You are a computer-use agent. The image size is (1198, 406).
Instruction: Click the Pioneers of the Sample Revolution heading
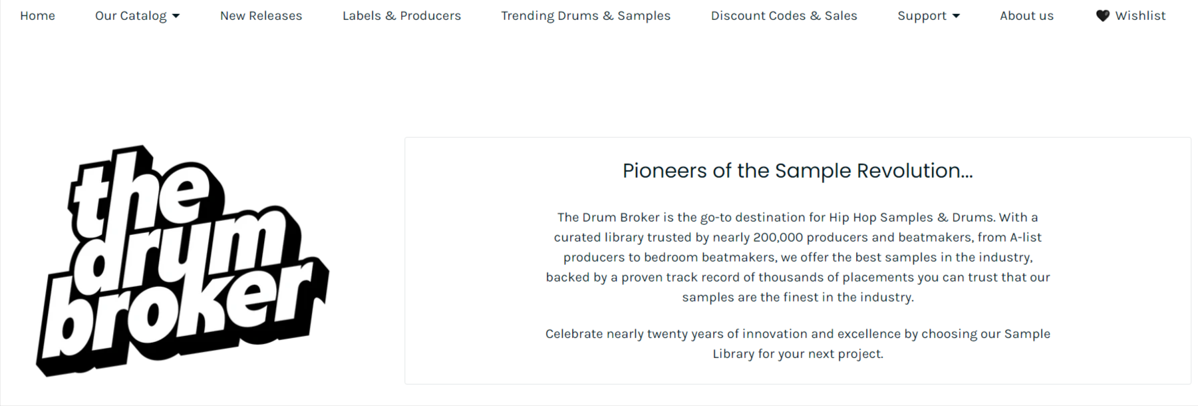click(x=798, y=171)
